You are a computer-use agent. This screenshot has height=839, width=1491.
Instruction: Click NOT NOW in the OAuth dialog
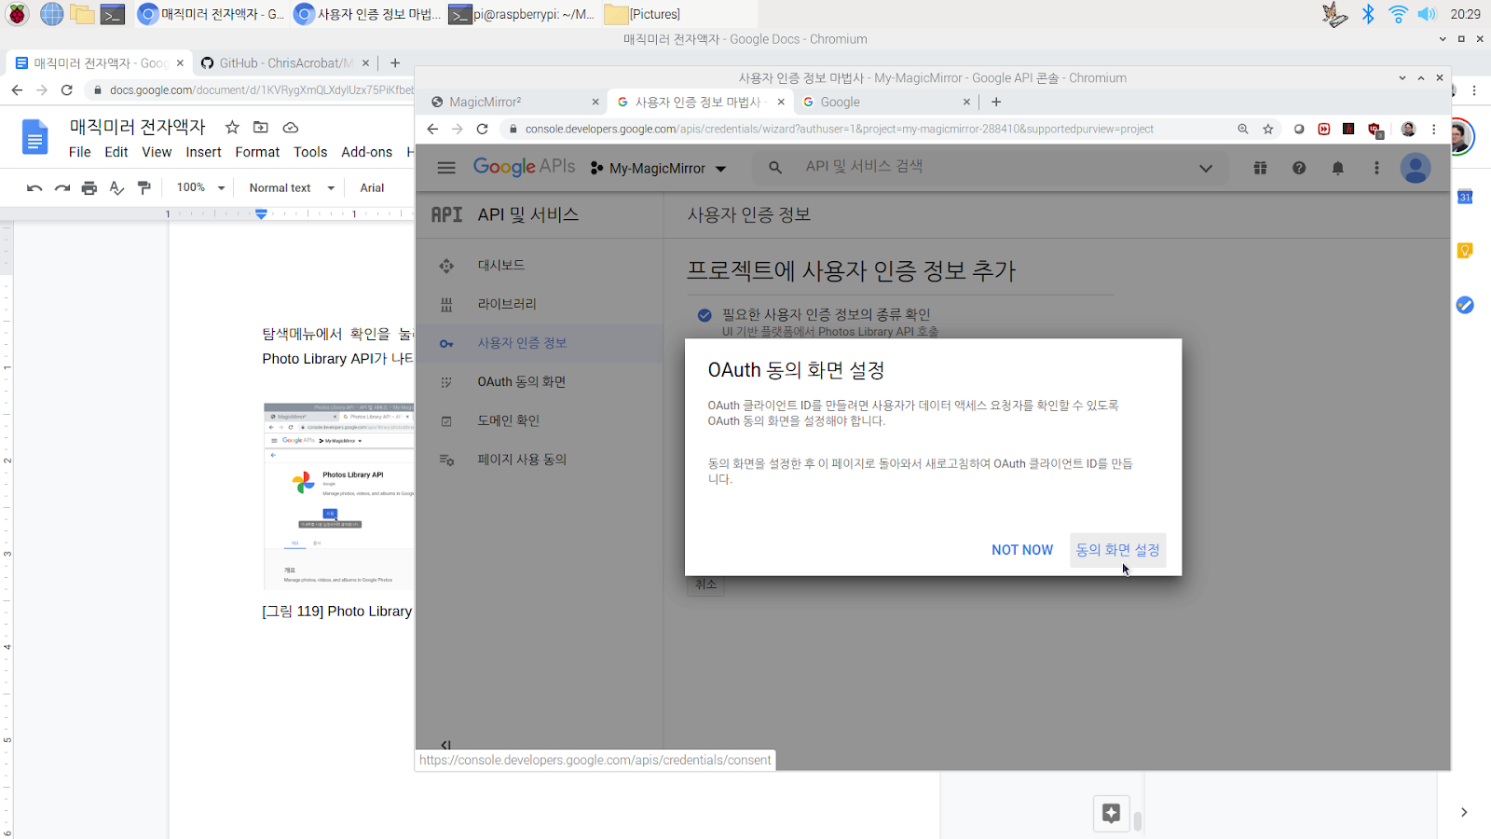[x=1022, y=550]
